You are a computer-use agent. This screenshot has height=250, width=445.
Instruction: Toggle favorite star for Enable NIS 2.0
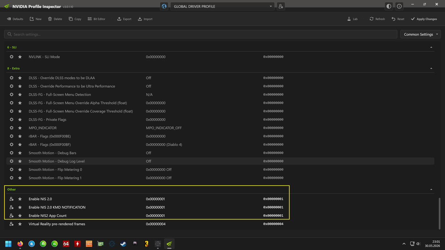pyautogui.click(x=20, y=199)
